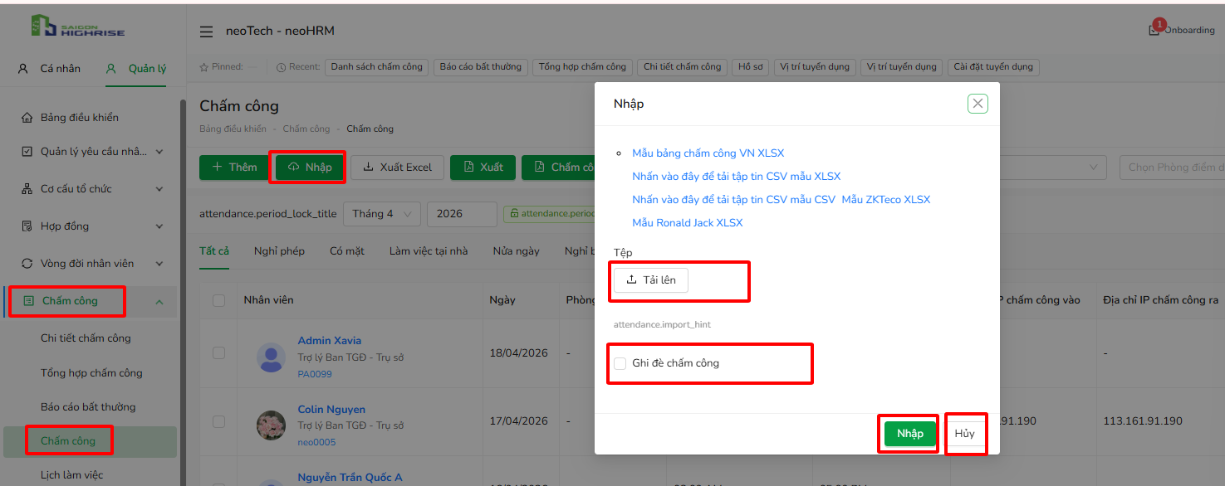Expand the Hợp đồng section

[x=159, y=226]
